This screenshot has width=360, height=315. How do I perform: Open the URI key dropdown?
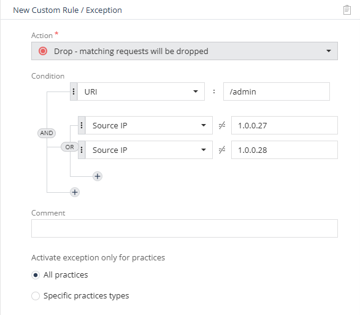[x=141, y=91]
